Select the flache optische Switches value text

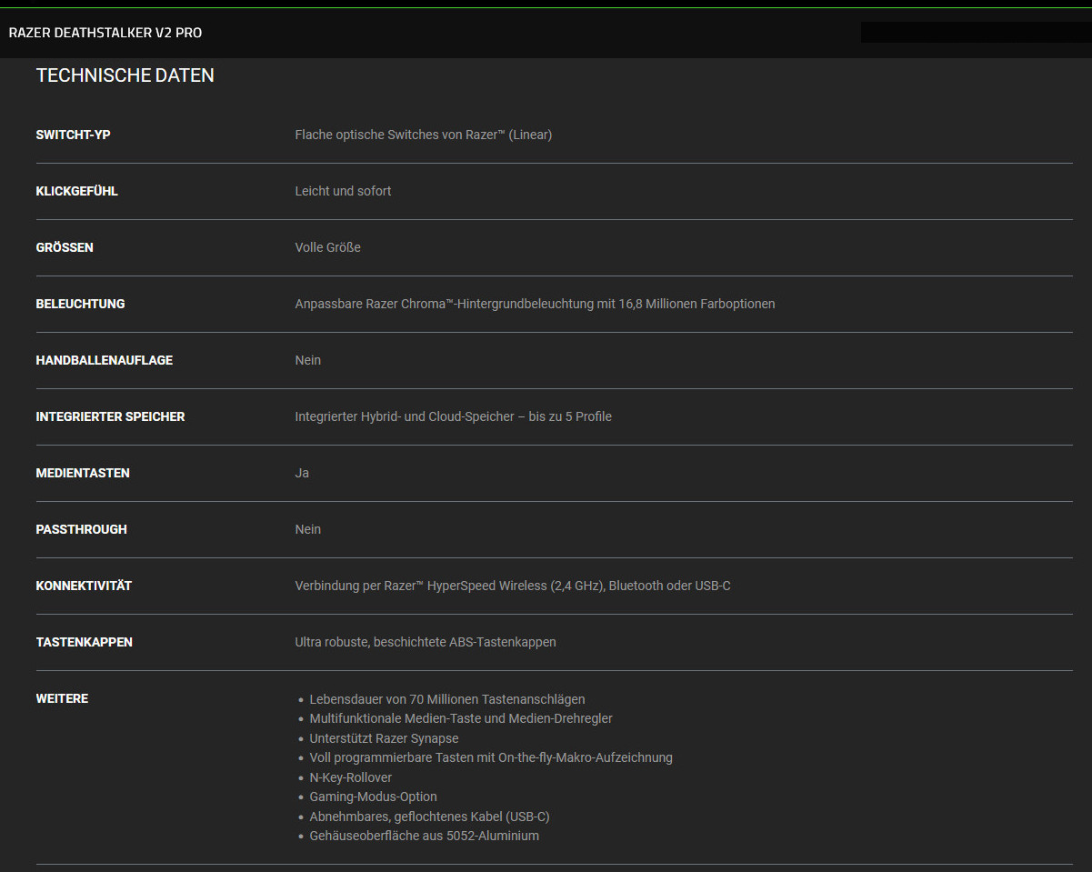[x=423, y=135]
